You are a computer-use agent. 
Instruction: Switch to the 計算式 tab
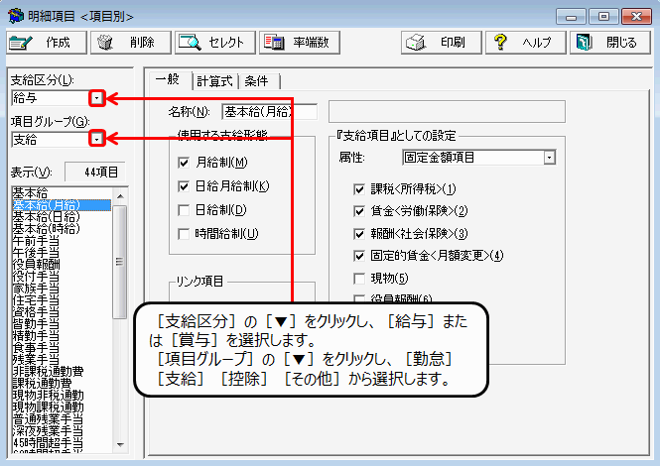(214, 81)
